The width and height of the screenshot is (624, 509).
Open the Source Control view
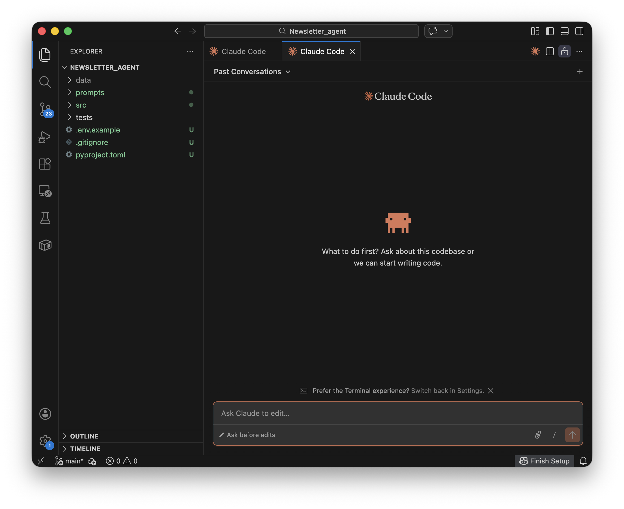point(45,109)
